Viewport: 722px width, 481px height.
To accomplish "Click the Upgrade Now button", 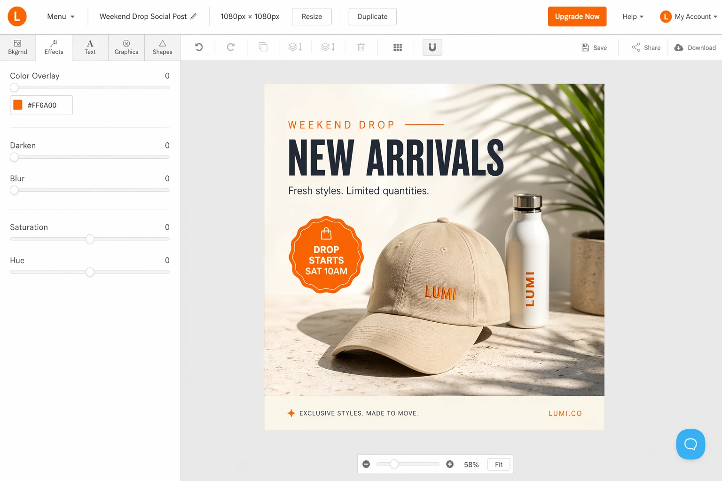I will [577, 16].
